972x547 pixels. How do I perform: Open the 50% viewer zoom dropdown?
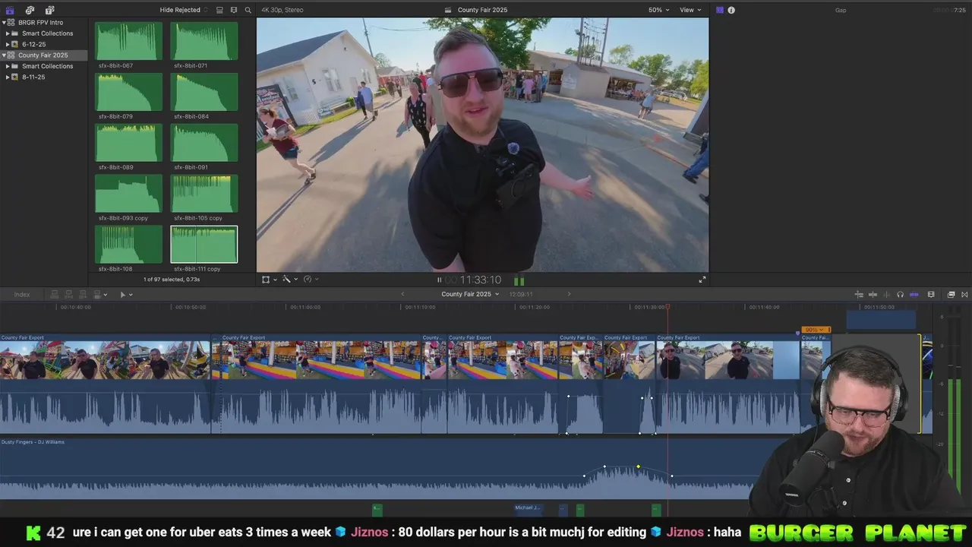pos(658,10)
